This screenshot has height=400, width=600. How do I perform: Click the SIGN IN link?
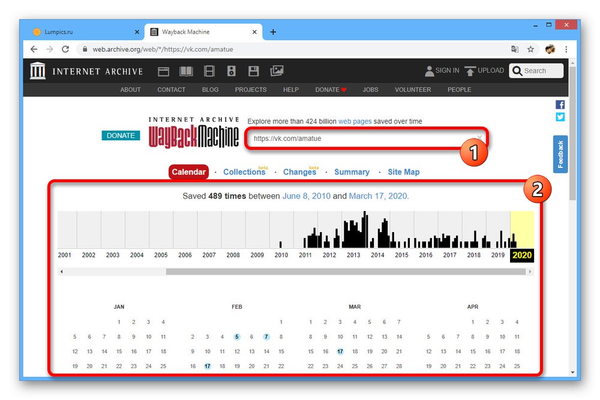tap(447, 71)
